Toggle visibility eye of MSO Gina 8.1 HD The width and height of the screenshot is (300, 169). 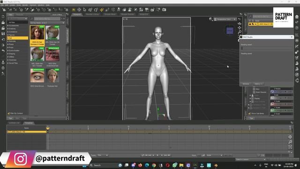pyautogui.click(x=250, y=24)
